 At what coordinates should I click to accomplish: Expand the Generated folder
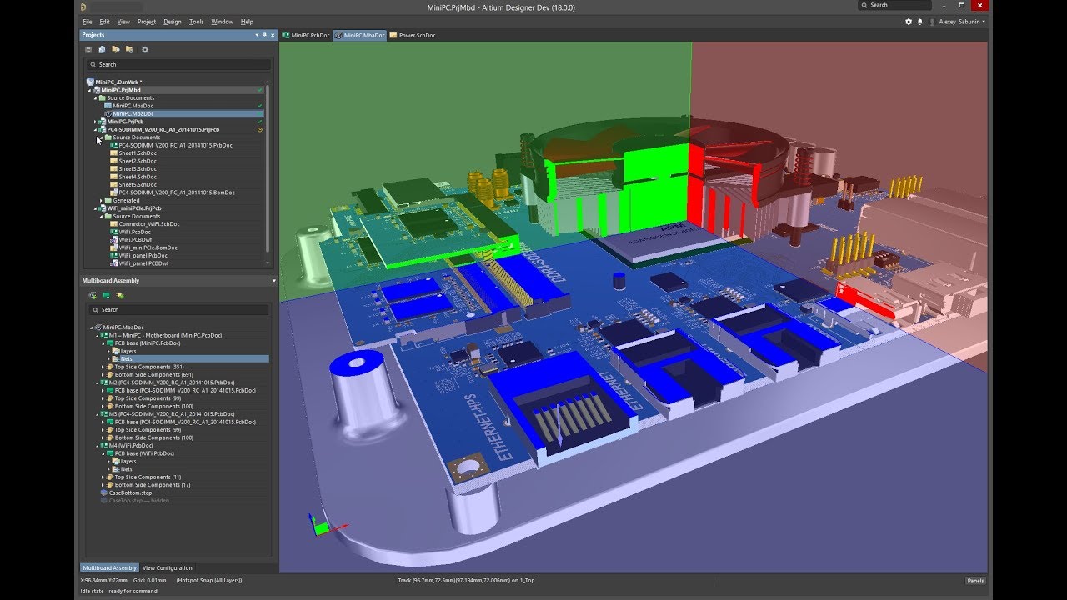(x=102, y=201)
